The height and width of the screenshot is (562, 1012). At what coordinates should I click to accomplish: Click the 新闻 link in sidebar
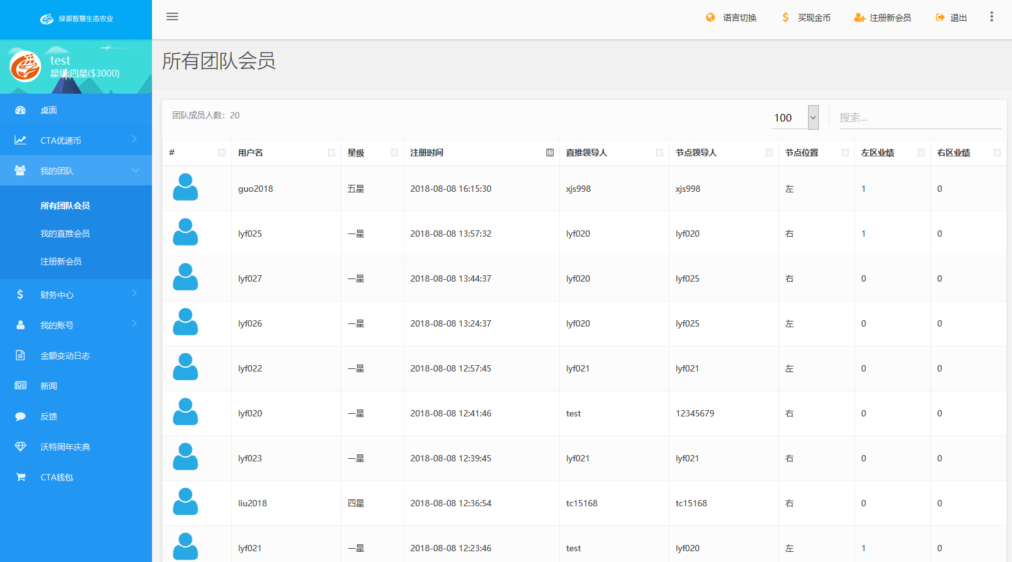[x=49, y=386]
